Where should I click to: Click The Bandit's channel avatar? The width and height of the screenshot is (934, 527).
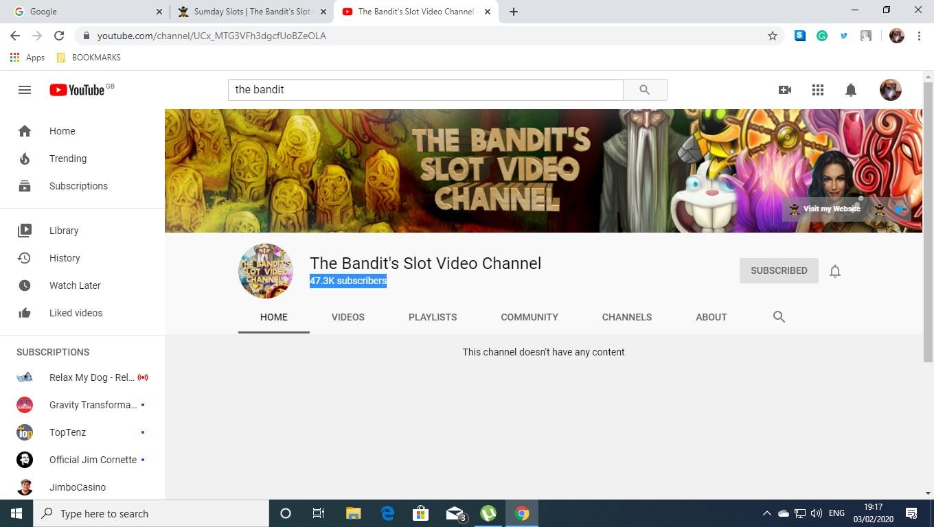pyautogui.click(x=266, y=271)
